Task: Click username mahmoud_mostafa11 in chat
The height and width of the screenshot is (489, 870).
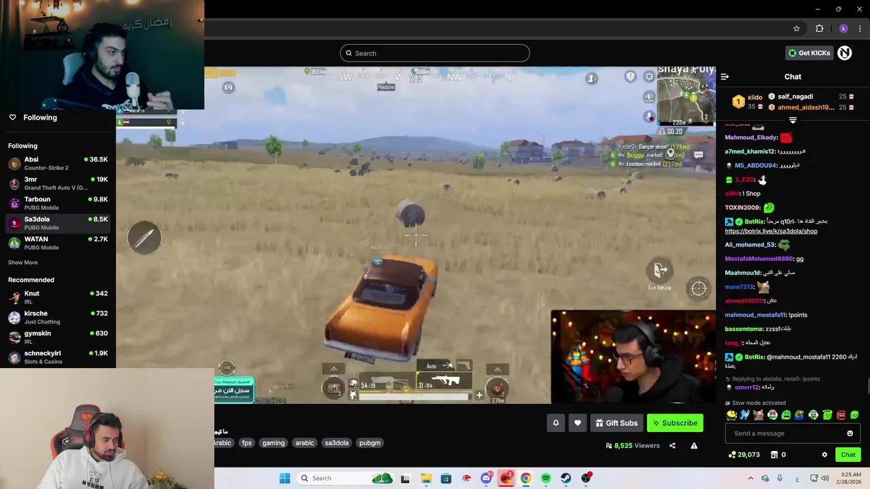Action: click(755, 315)
